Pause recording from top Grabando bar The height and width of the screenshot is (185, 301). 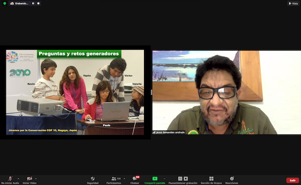click(33, 3)
